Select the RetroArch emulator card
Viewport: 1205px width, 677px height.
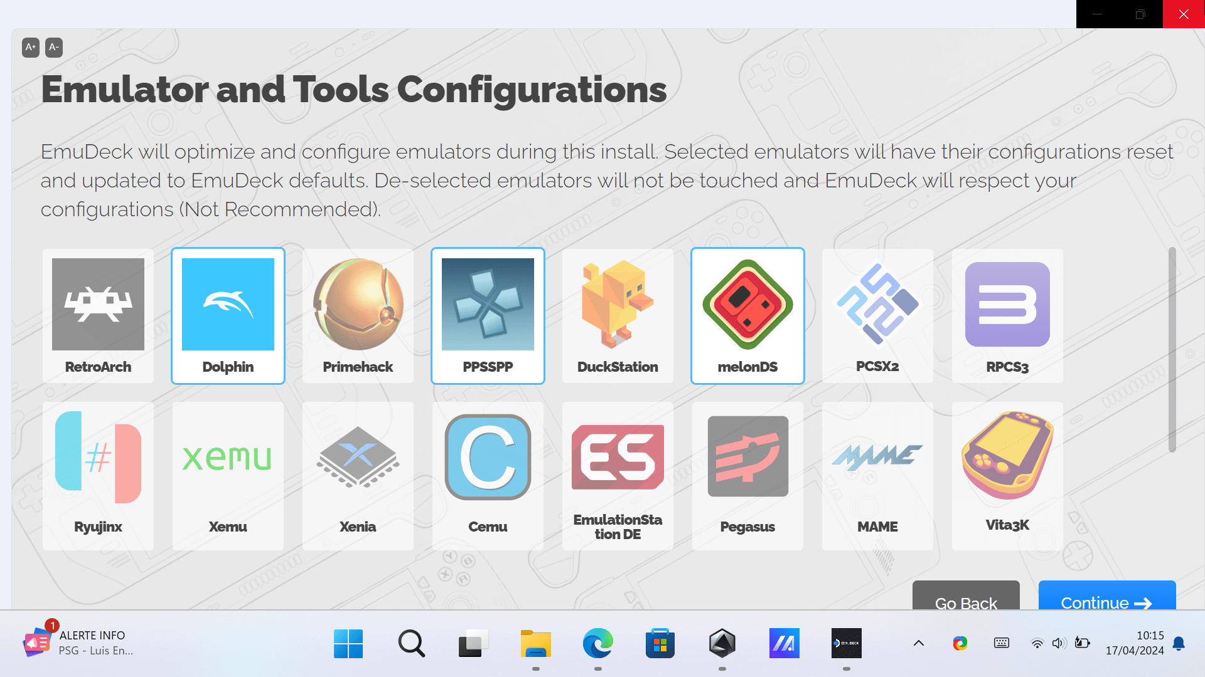(98, 316)
